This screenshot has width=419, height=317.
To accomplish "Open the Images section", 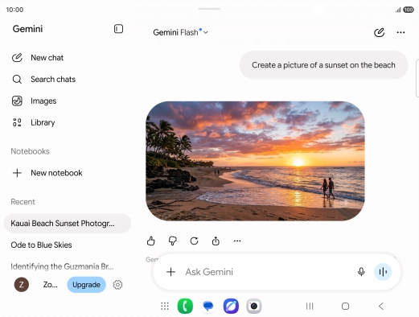I will (x=35, y=101).
